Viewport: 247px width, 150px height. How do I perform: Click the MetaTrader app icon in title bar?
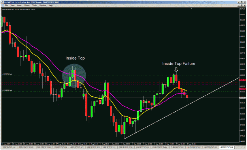click(x=2, y=2)
